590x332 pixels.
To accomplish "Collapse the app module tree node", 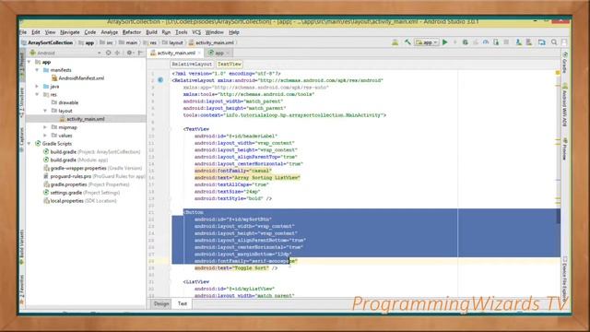I will click(29, 62).
